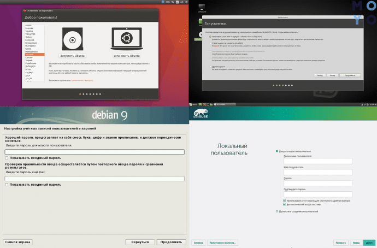This screenshot has height=248, width=377.
Task: Select Български in the language list
Action: 30,46
